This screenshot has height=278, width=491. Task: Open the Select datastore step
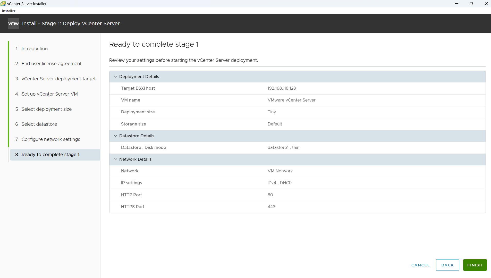39,124
